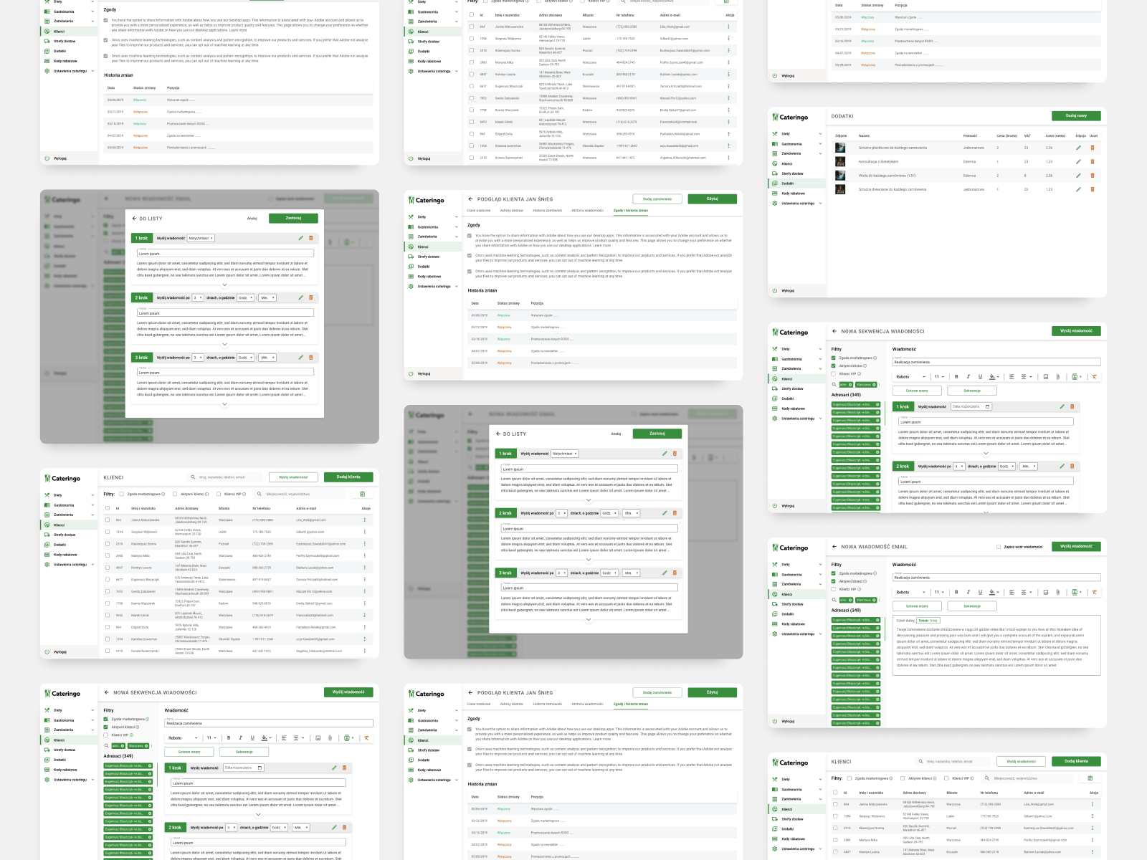Tick row 7652 checkbox in uncropped Klienci screen
This screenshot has width=1147, height=860.
pos(108,591)
